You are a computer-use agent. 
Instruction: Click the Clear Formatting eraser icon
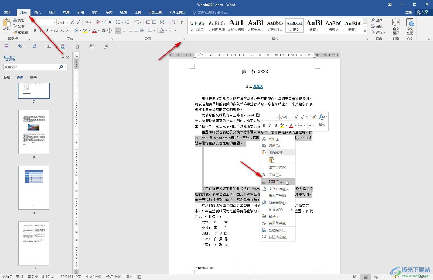(x=98, y=22)
